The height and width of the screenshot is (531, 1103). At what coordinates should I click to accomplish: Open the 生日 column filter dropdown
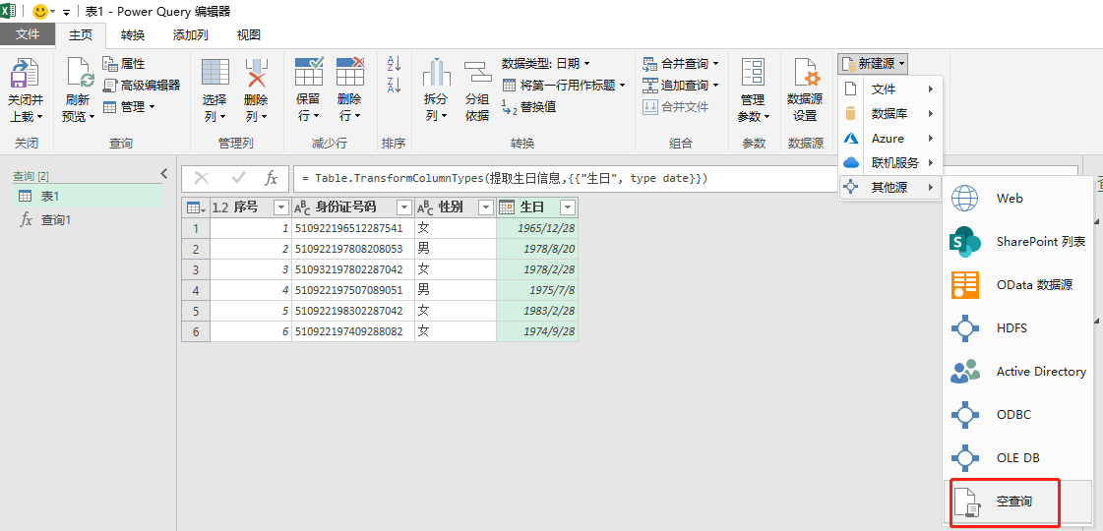point(568,207)
